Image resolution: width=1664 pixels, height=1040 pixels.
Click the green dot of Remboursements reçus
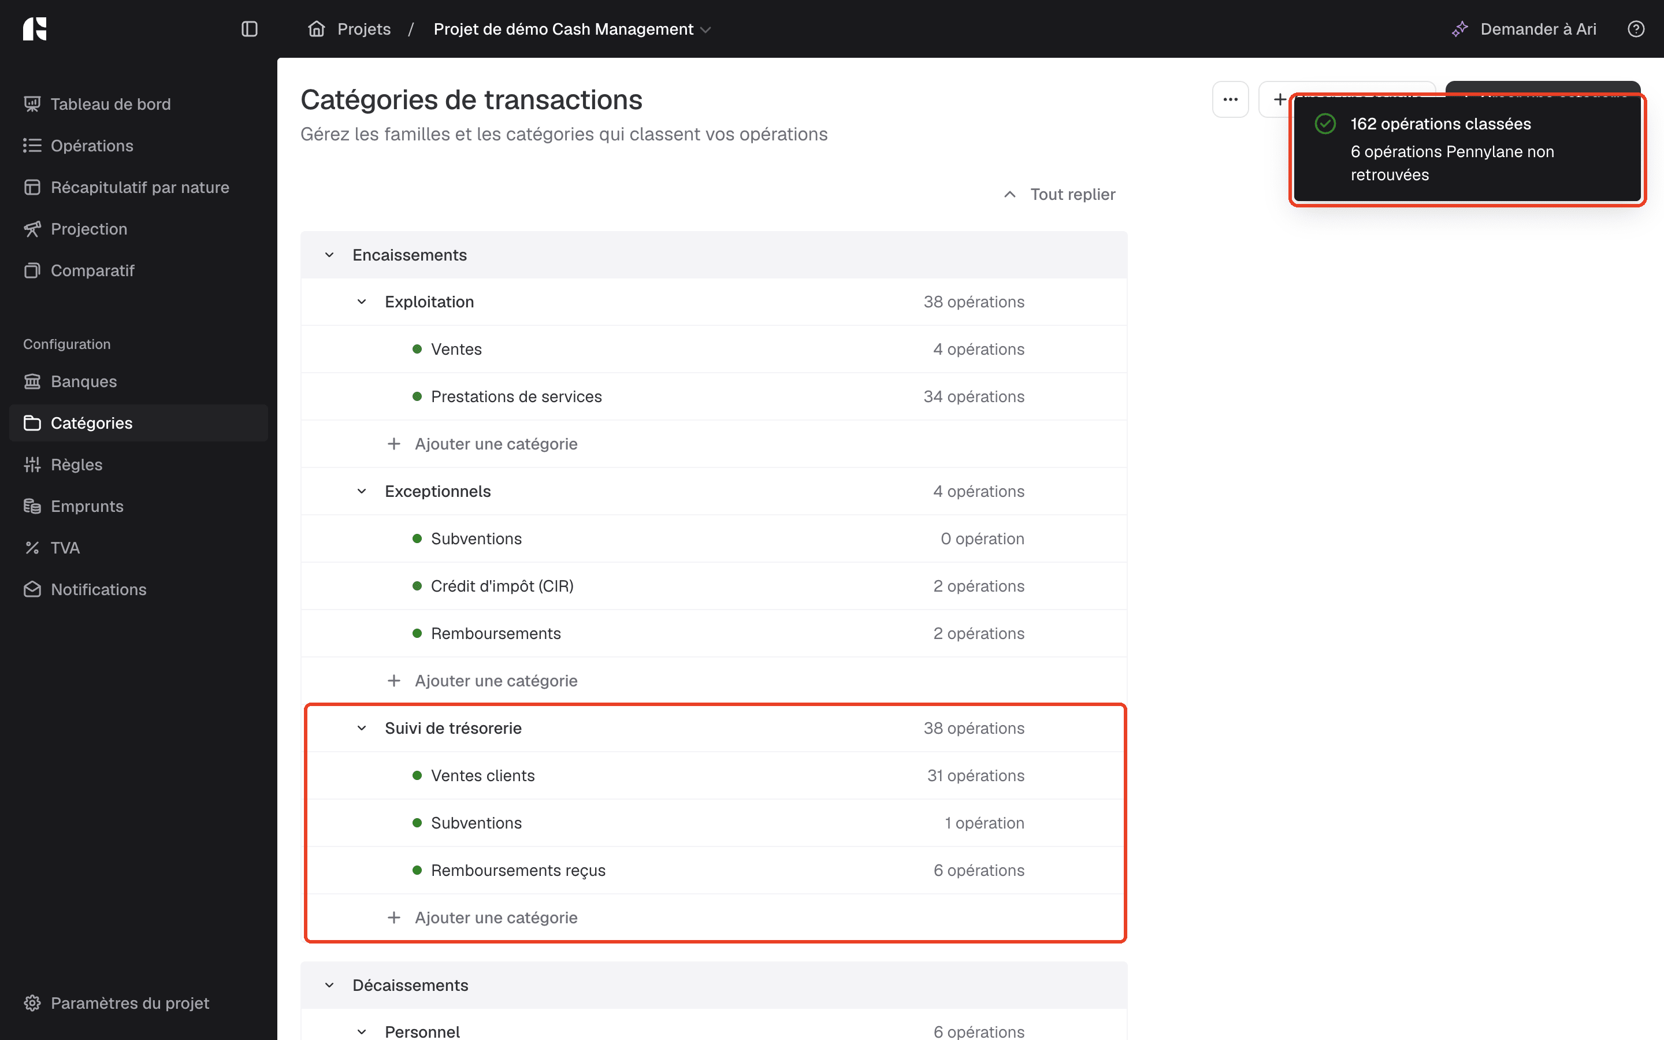(417, 870)
